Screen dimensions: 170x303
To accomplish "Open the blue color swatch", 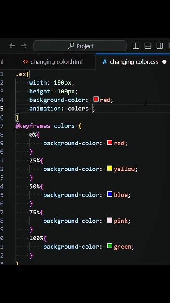I will 110,194.
